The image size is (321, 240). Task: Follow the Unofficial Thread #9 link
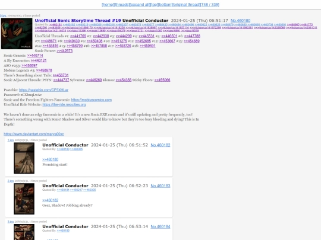click(95, 41)
